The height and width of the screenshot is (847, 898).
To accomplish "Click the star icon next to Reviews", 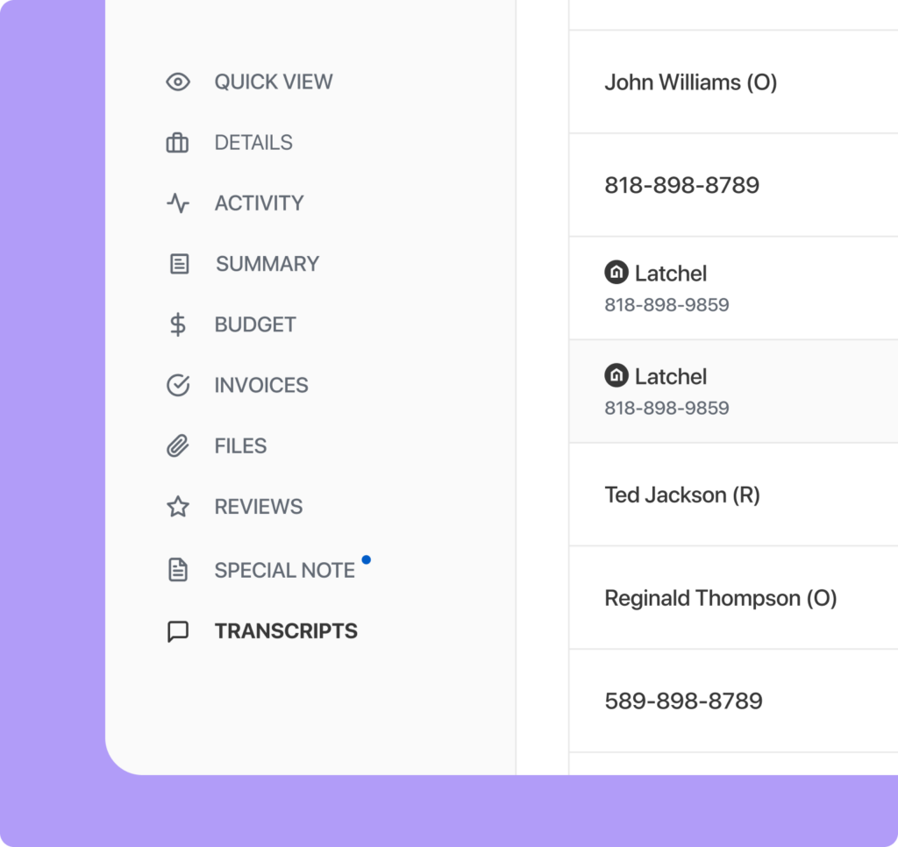I will coord(178,506).
